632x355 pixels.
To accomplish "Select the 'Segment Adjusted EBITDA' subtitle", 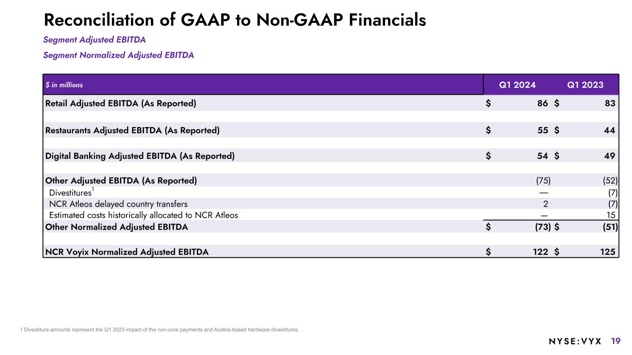I will [94, 40].
